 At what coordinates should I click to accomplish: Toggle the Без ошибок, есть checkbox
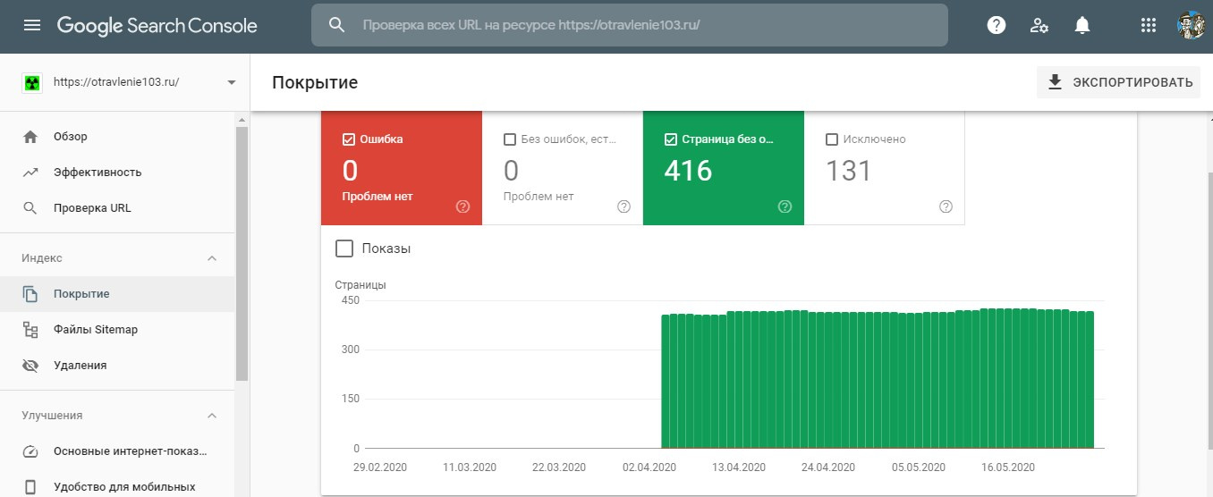tap(510, 139)
